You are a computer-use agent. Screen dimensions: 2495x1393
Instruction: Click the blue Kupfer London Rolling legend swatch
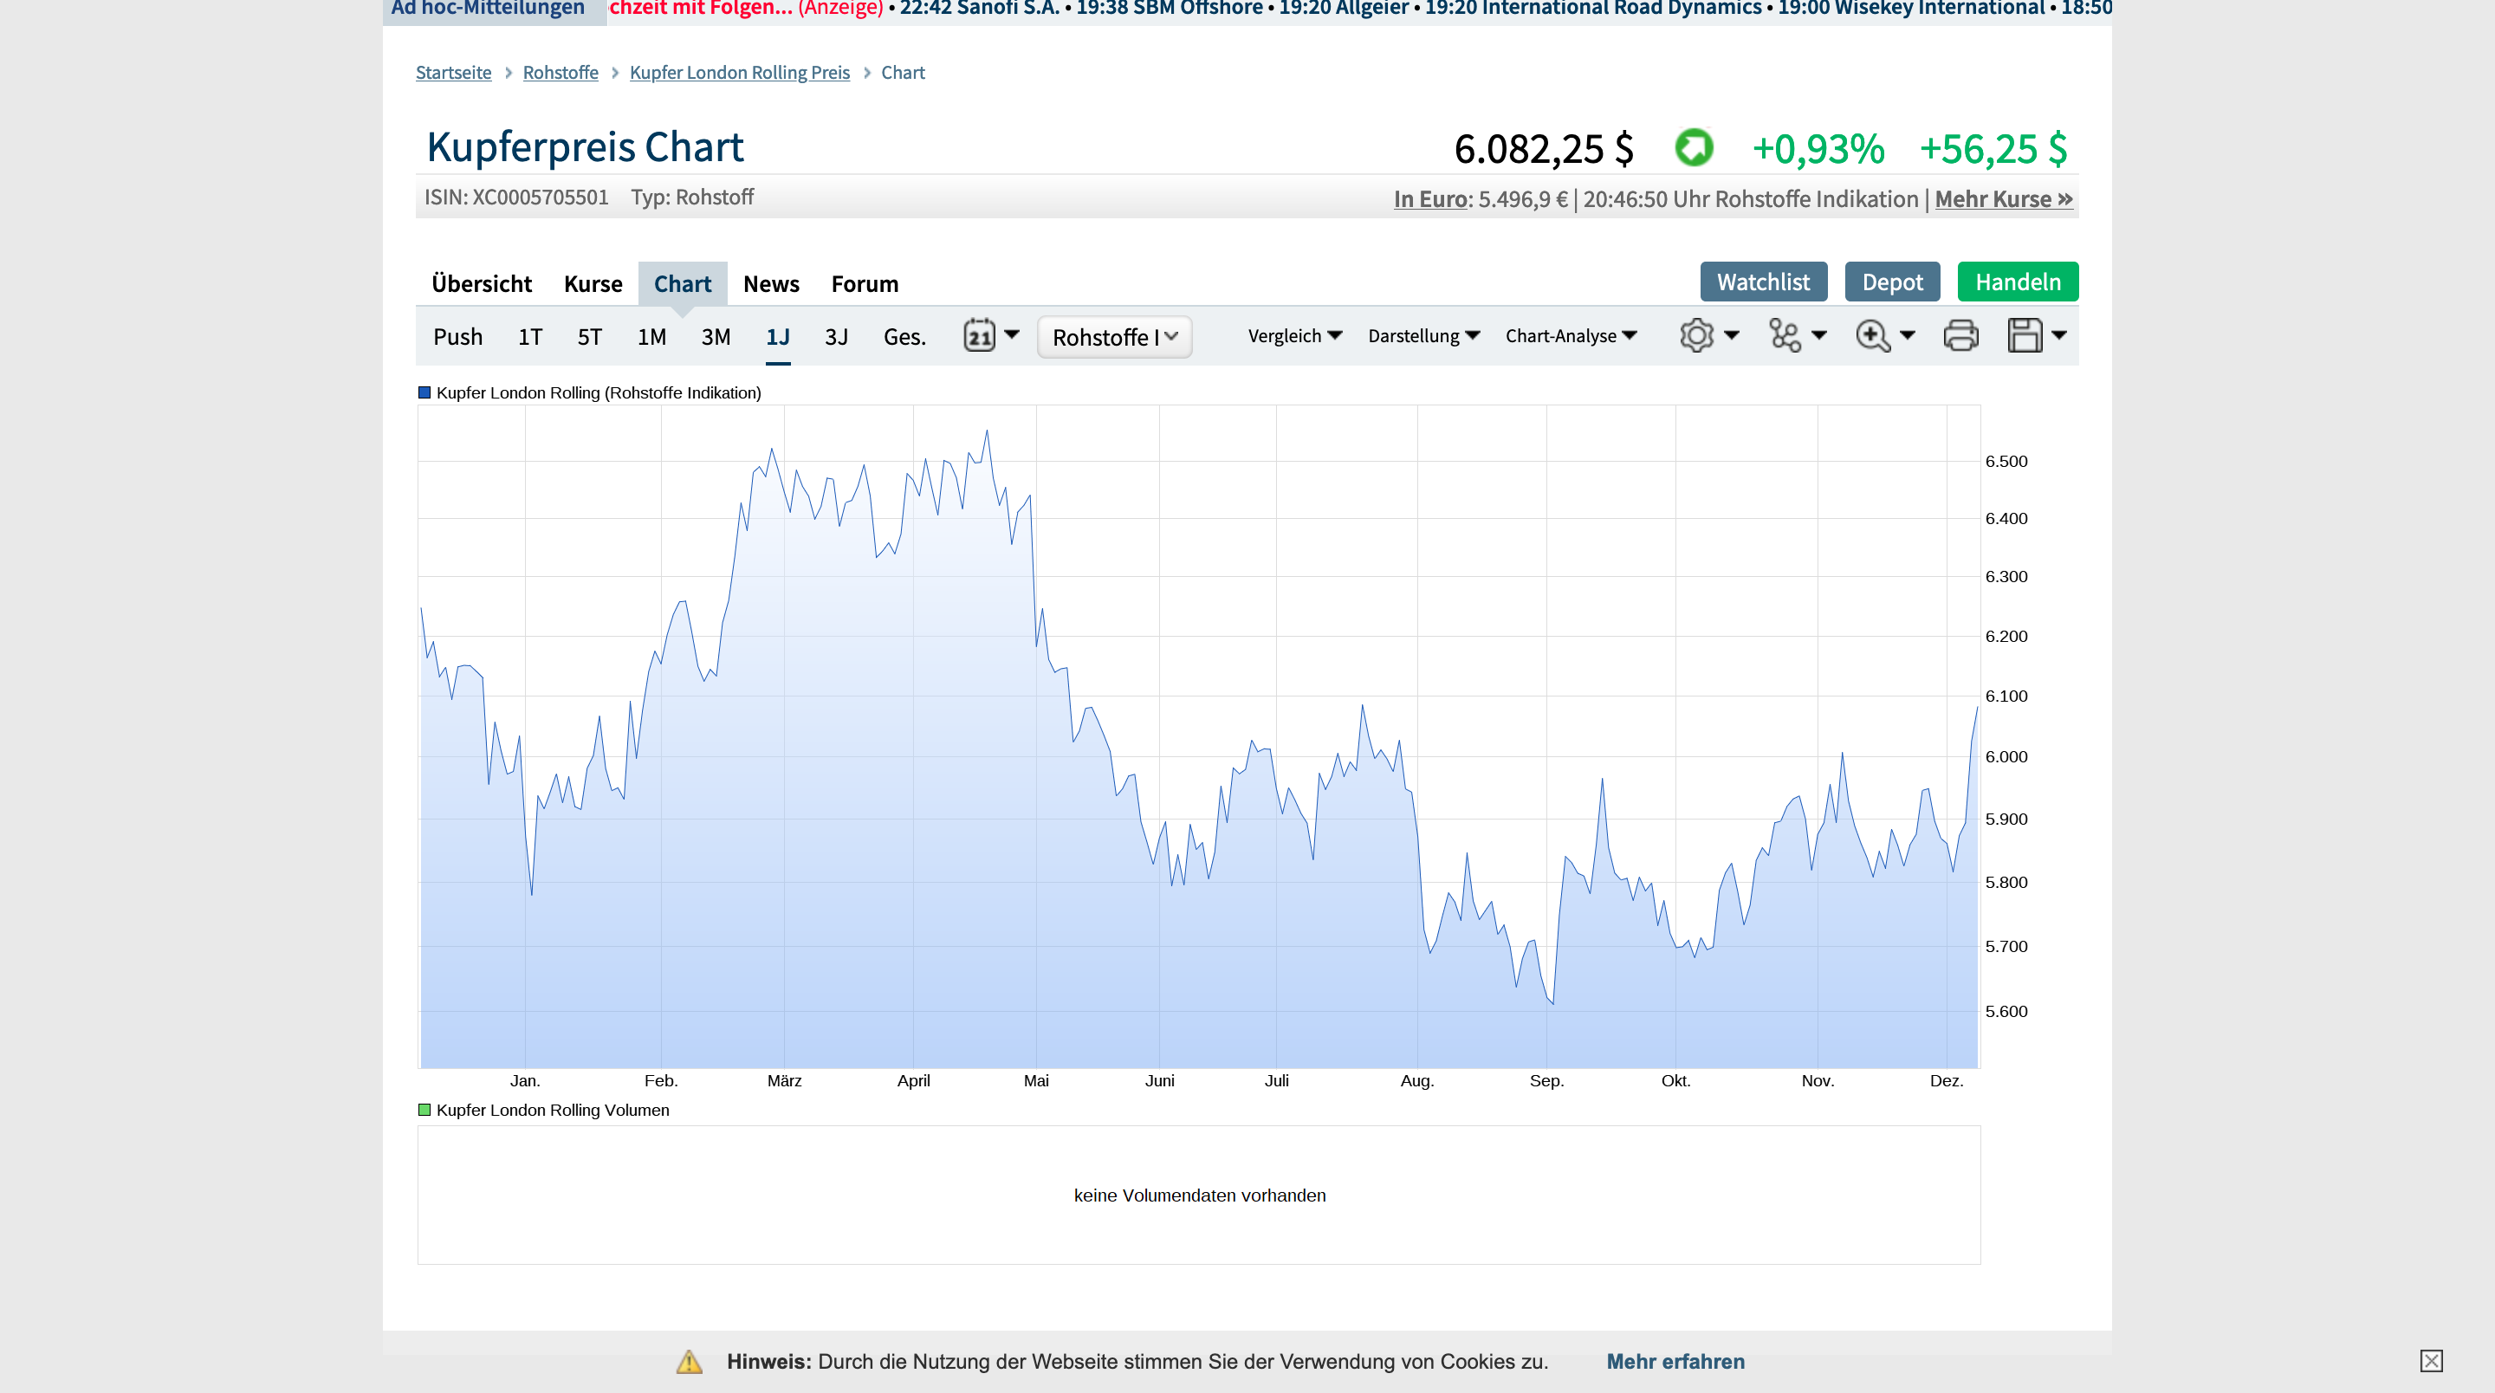(424, 392)
